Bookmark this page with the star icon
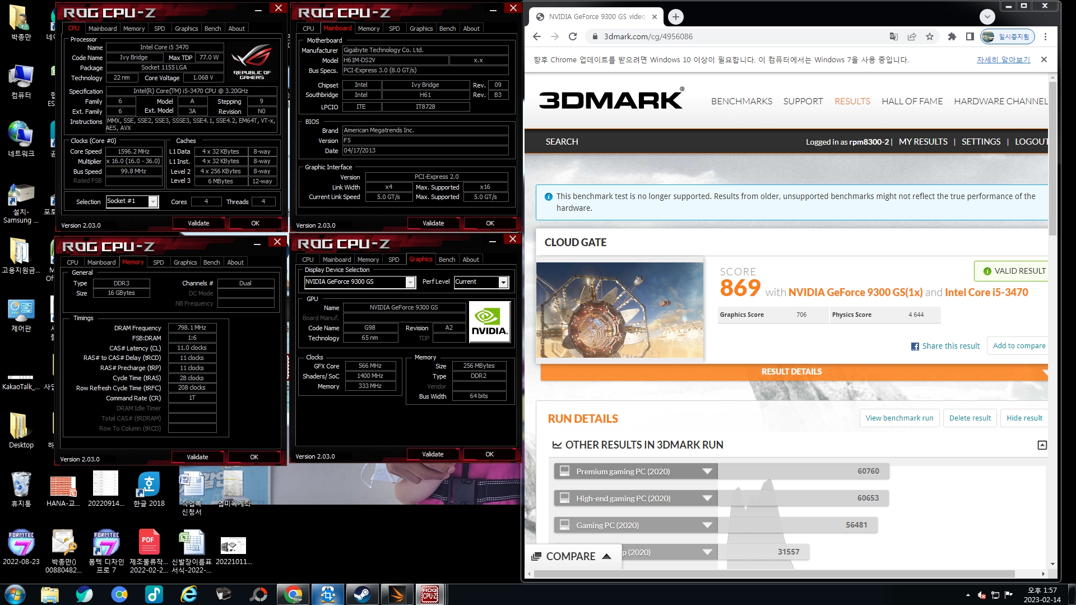 [x=930, y=36]
